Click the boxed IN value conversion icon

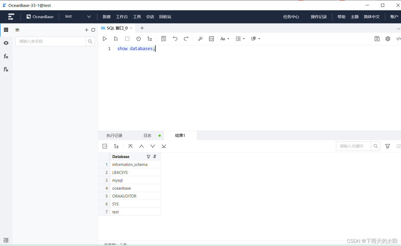point(211,39)
